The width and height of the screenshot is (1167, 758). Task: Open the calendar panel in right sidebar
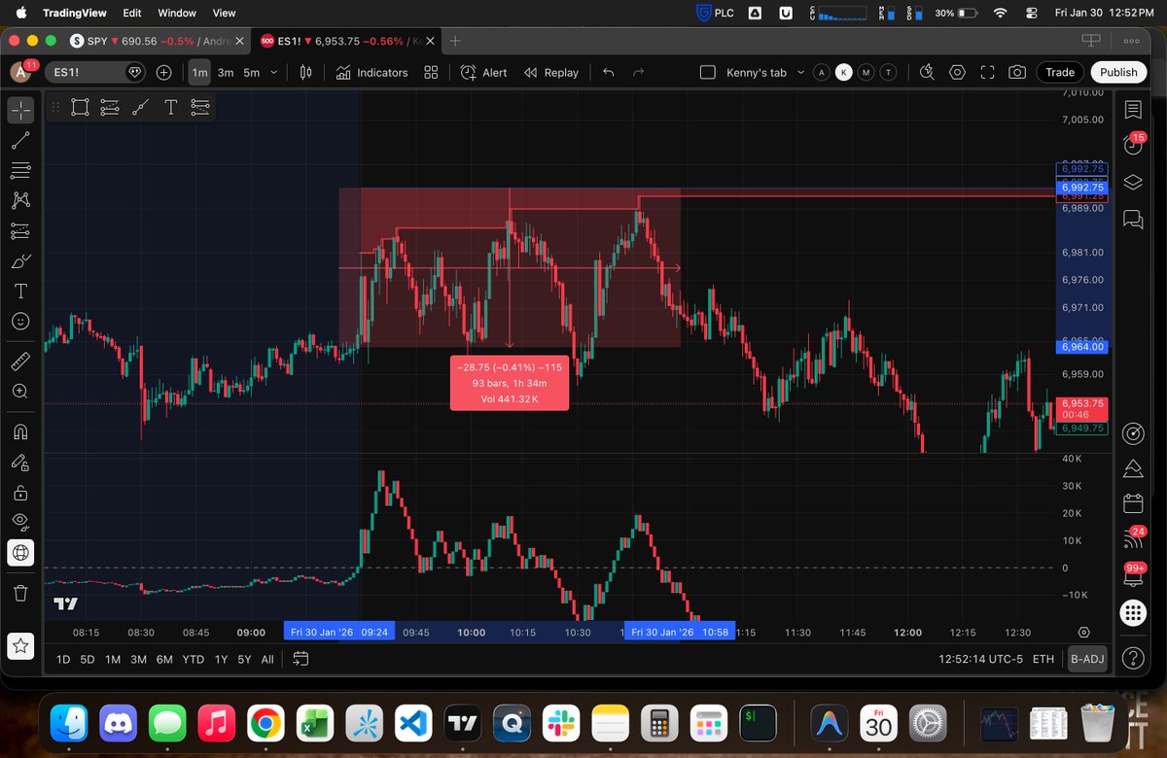[x=1133, y=503]
